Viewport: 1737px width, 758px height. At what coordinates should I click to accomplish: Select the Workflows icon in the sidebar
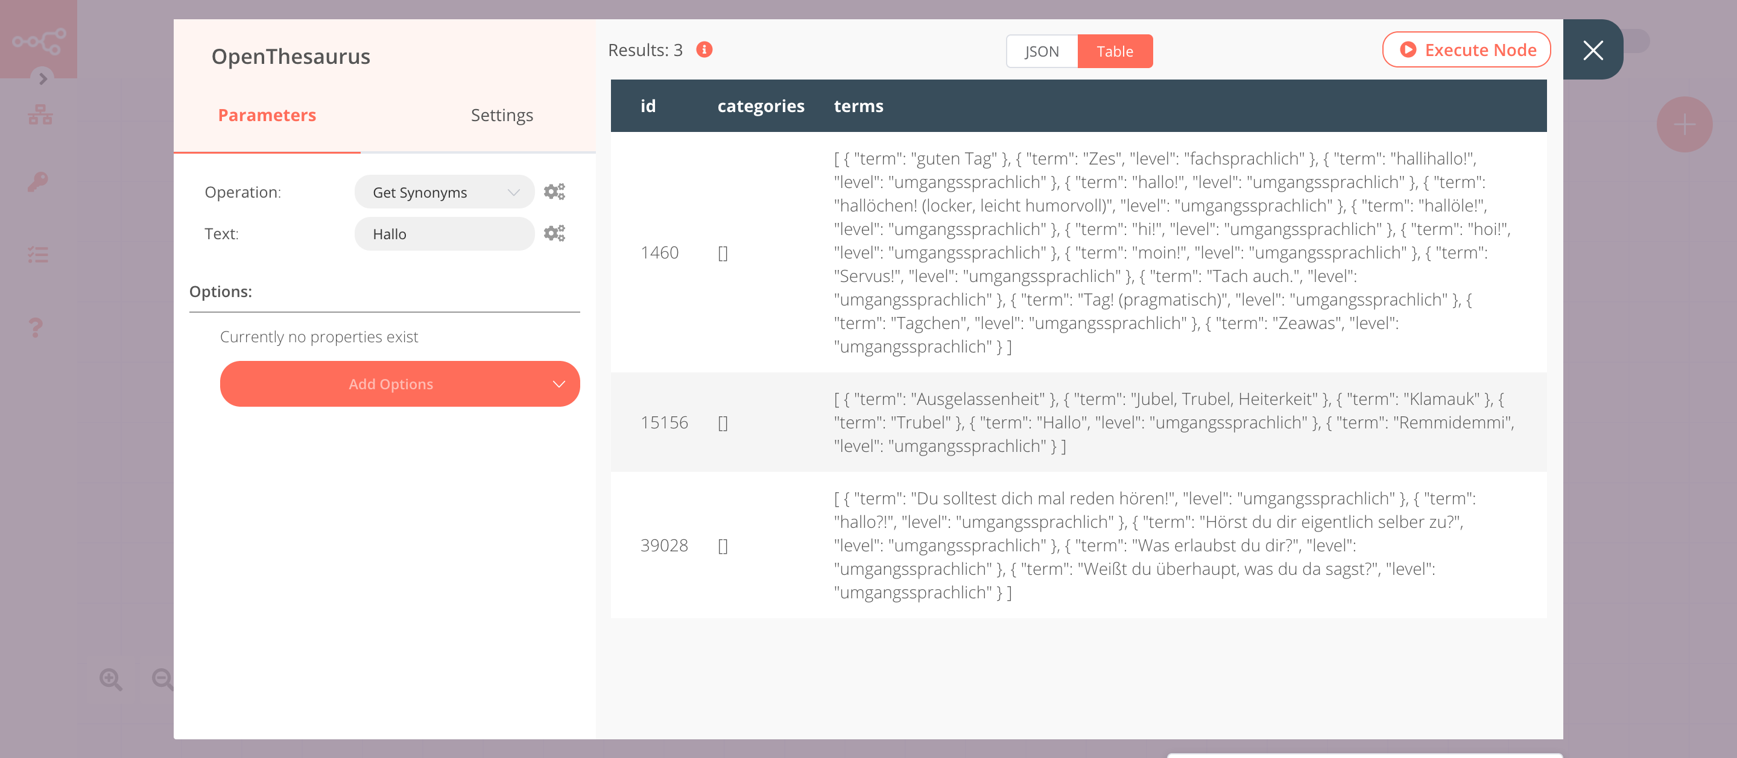(x=40, y=114)
